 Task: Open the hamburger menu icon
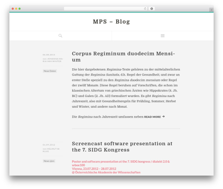tap(162, 36)
